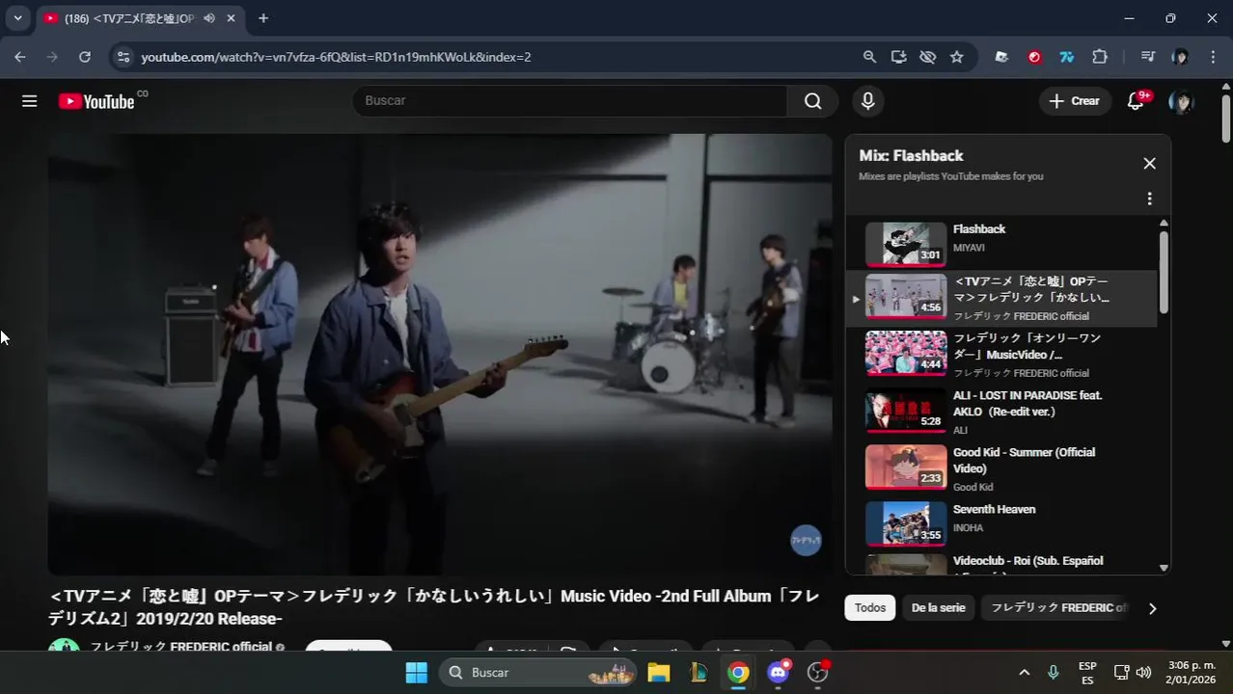Play フレデリック「オンリーワンダー」MusicVideo
The height and width of the screenshot is (694, 1233).
[x=1001, y=355]
